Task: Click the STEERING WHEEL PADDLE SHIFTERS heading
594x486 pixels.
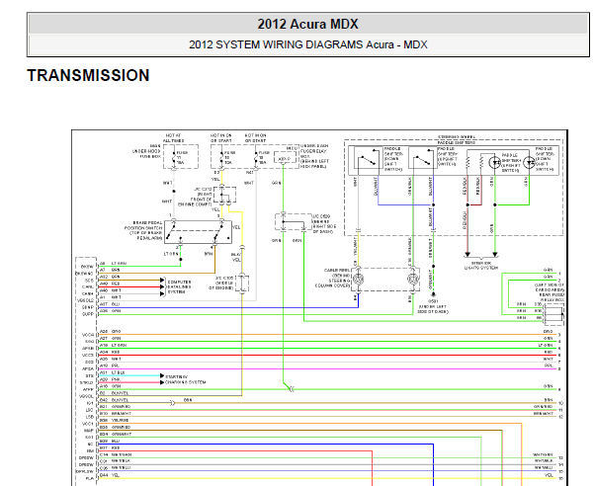Action: pos(457,139)
